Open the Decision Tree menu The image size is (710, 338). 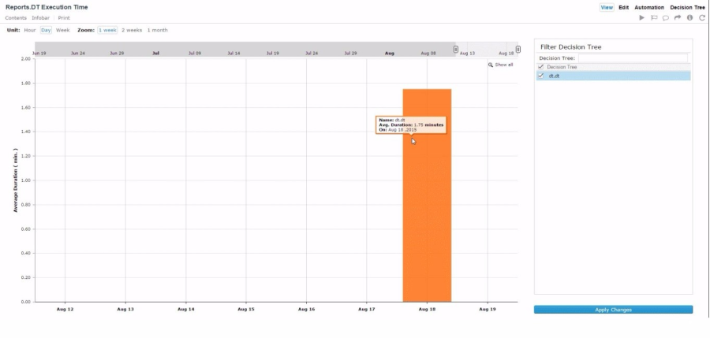(x=687, y=7)
